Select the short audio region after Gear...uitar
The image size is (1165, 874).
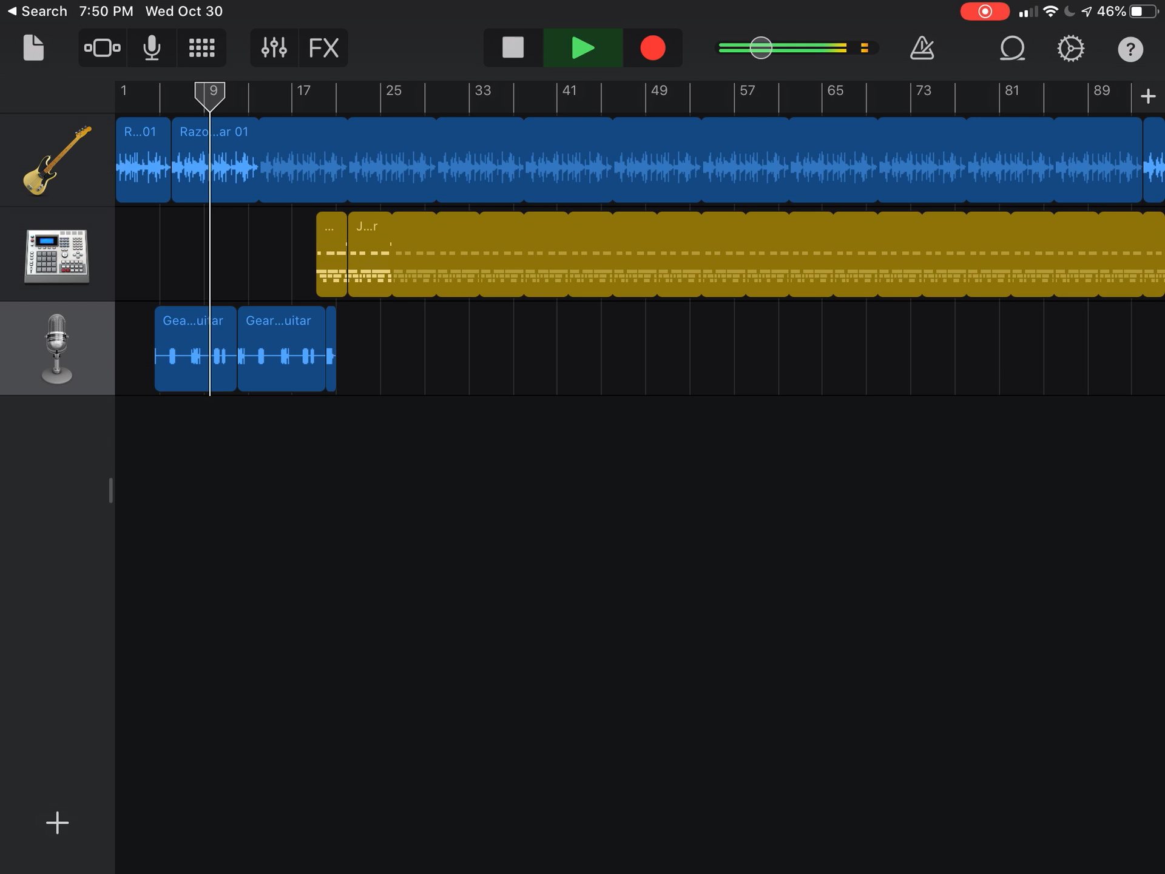331,349
